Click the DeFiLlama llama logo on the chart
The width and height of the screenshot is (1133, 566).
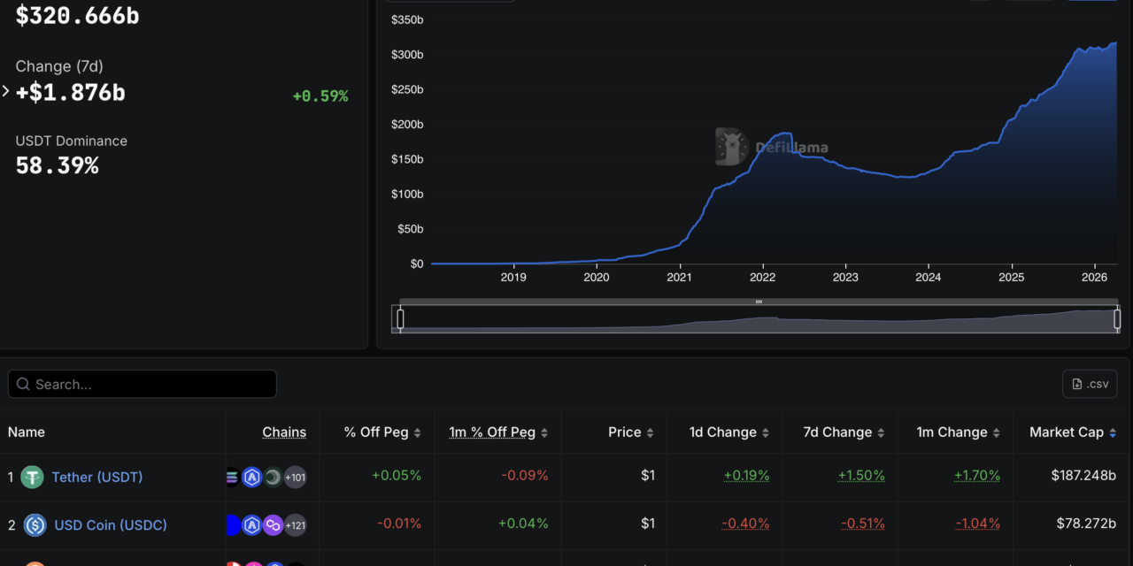pos(729,146)
